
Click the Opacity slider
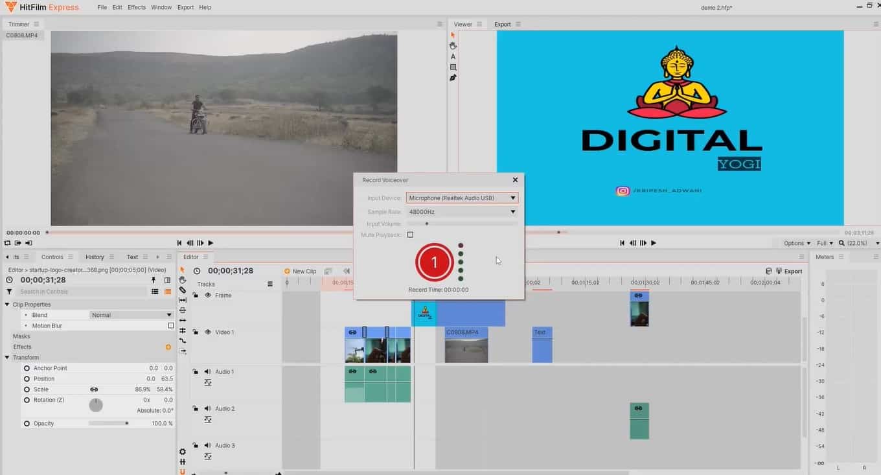(108, 424)
